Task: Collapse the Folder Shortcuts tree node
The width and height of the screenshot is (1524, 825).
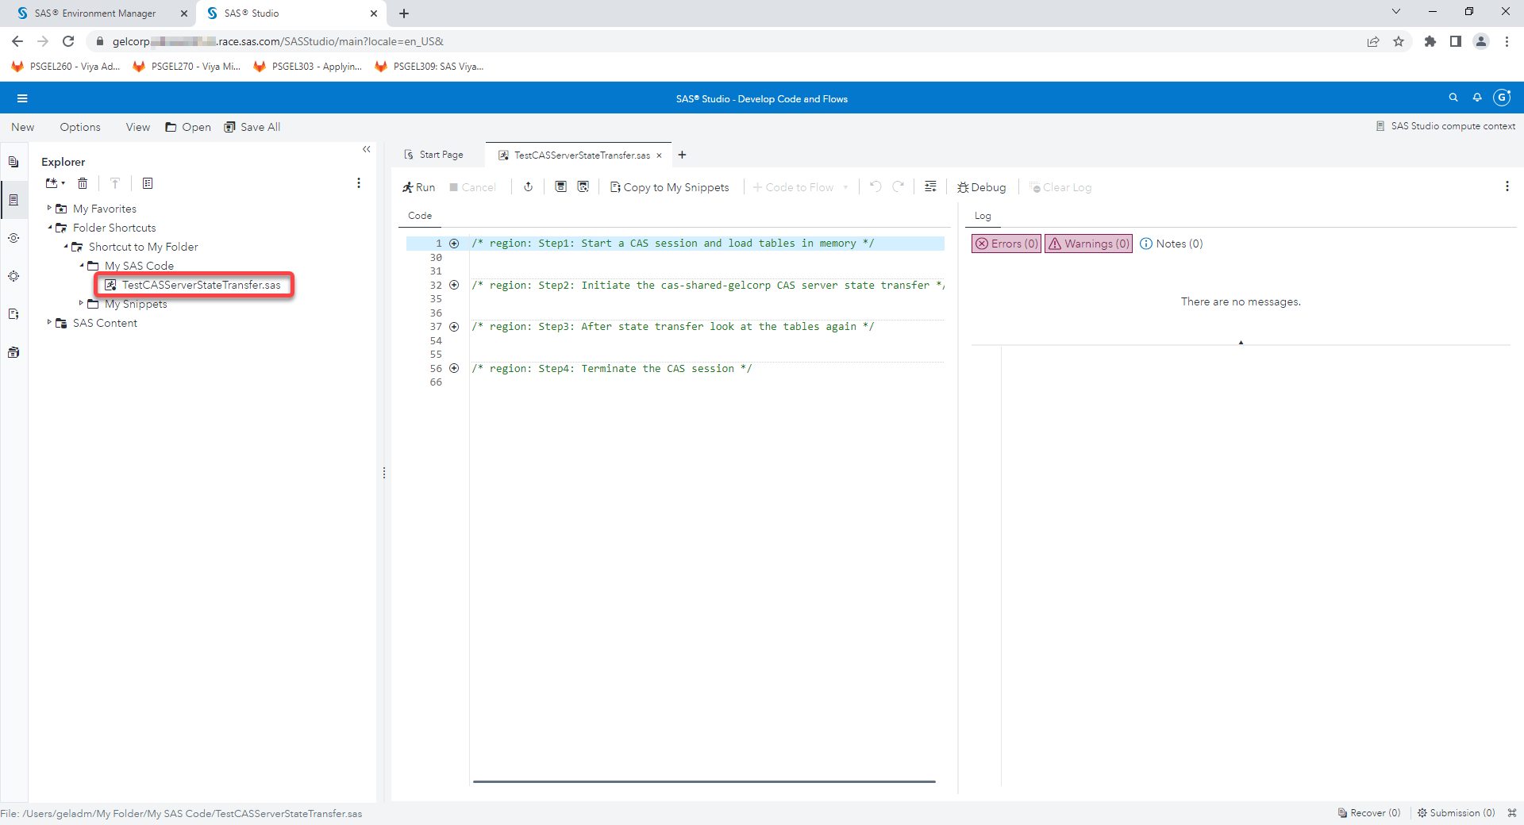Action: [49, 227]
